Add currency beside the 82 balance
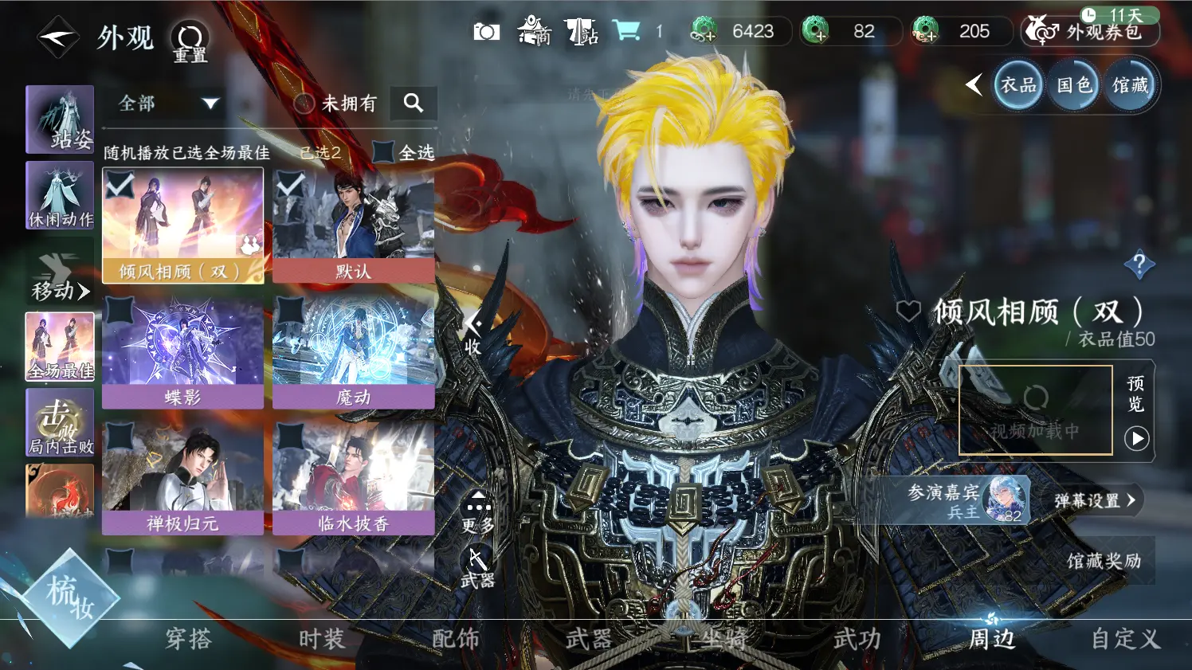This screenshot has height=670, width=1192. tap(816, 31)
